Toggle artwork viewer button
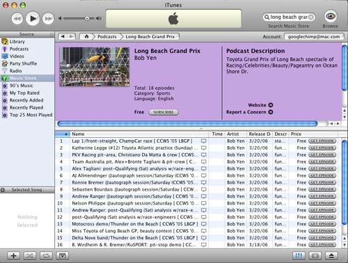The height and width of the screenshot is (263, 348). click(62, 256)
